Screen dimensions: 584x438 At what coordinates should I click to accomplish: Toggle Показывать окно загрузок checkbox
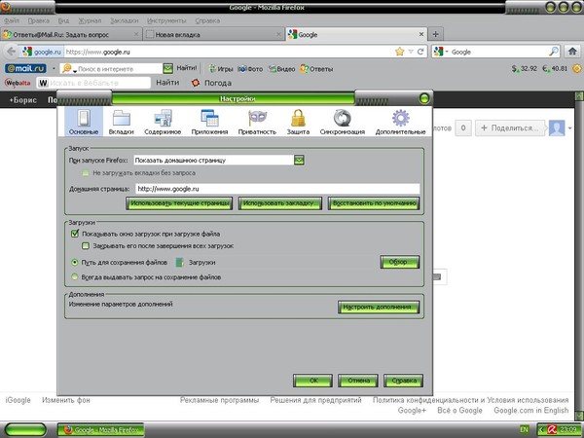(75, 234)
